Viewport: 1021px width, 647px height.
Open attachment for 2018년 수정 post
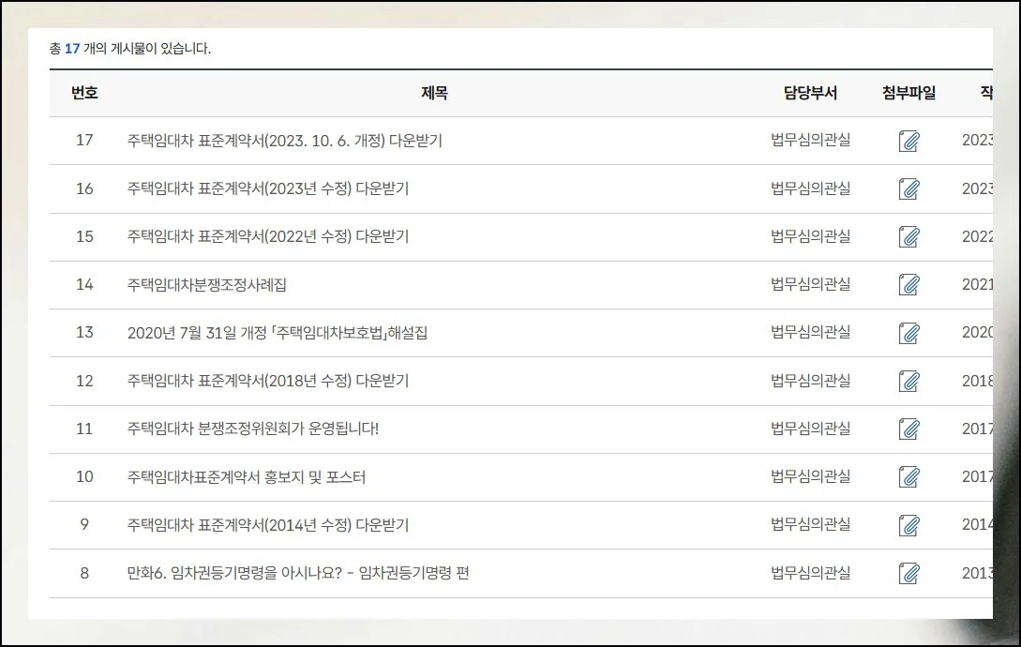(x=908, y=381)
